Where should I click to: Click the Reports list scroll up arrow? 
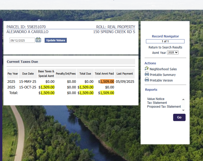[183, 99]
